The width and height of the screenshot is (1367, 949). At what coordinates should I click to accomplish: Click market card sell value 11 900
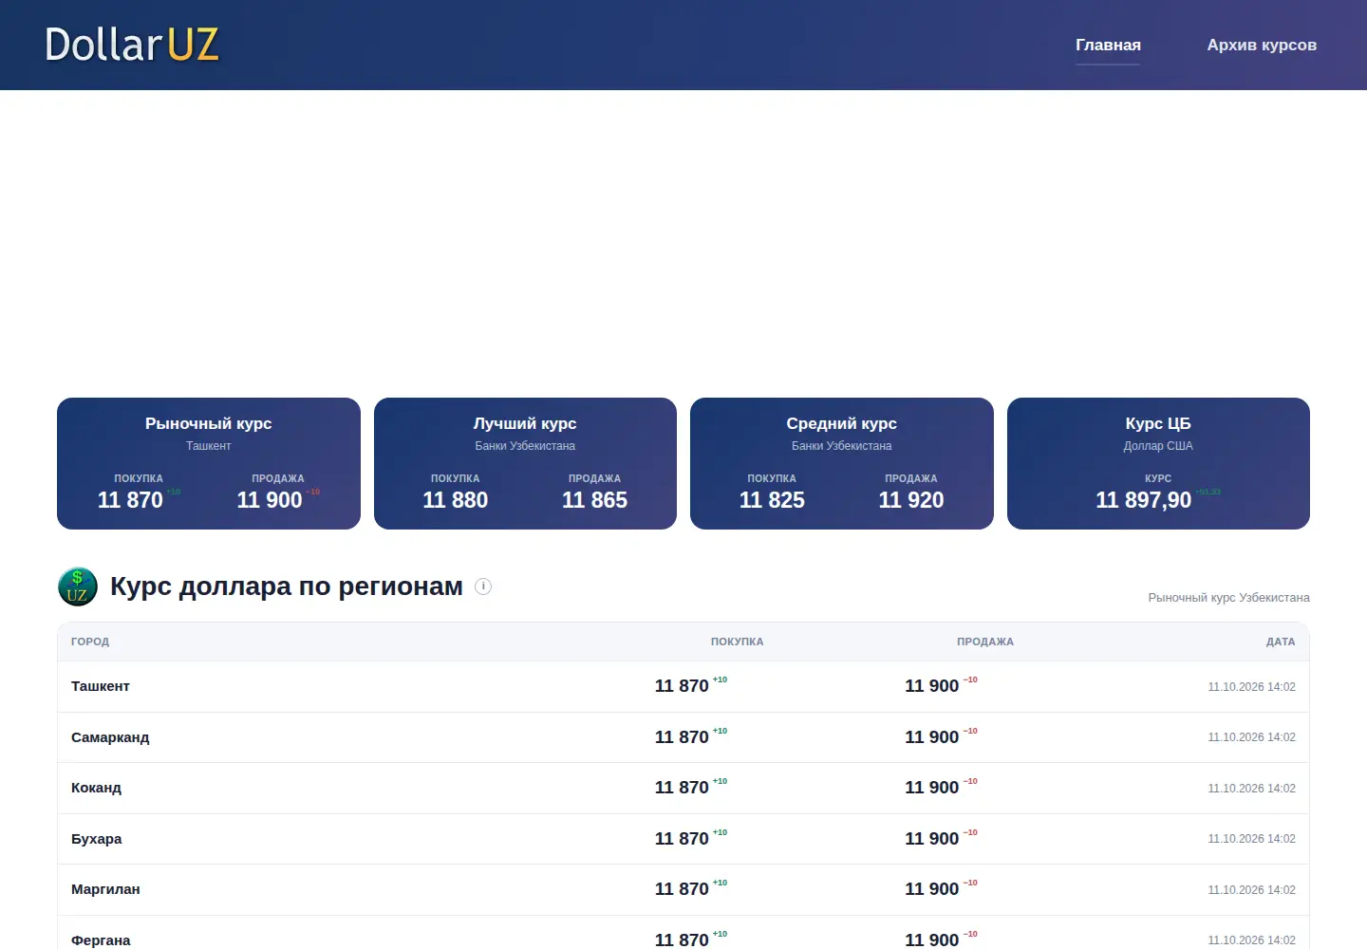[x=270, y=500]
